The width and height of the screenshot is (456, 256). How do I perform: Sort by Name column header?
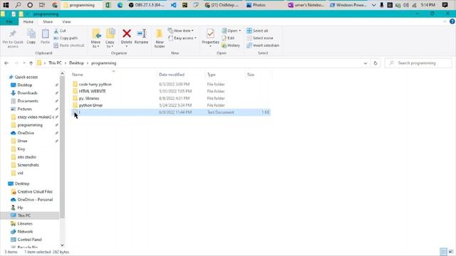[x=78, y=75]
